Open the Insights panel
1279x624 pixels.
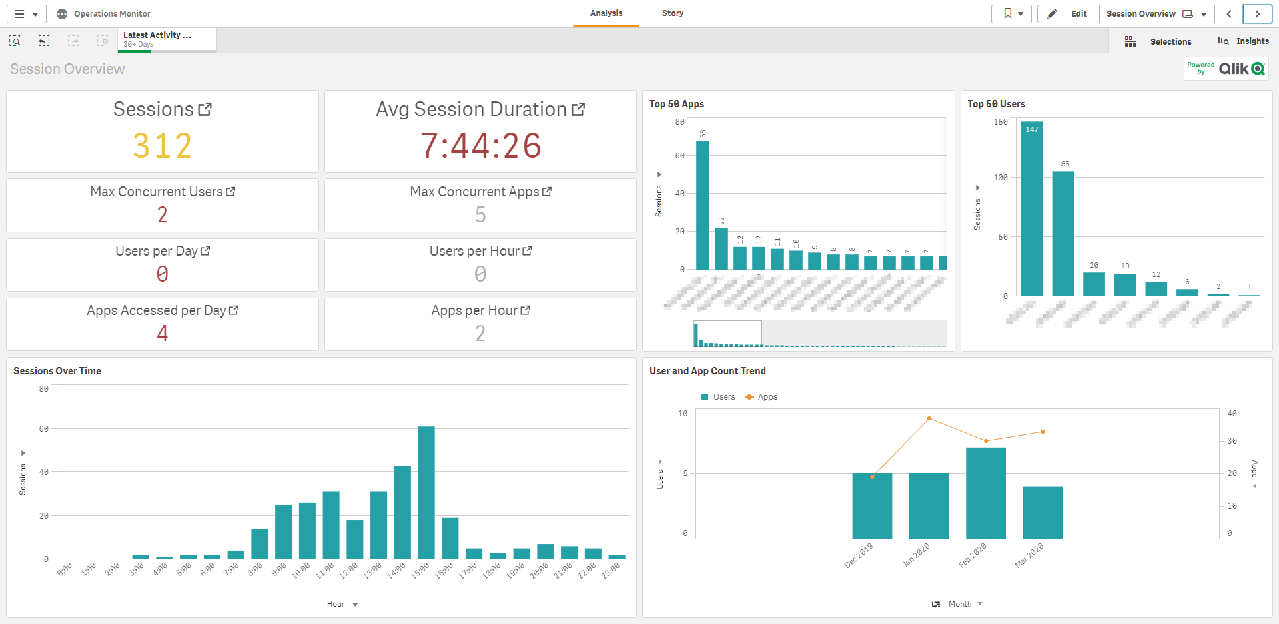(1243, 41)
